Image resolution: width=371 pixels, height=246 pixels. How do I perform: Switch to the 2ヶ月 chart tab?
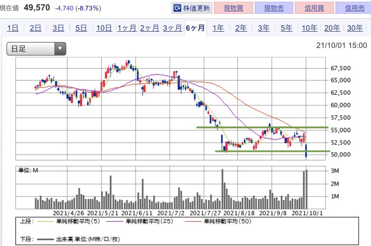click(150, 28)
